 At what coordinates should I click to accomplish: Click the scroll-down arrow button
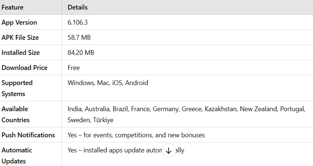click(169, 151)
